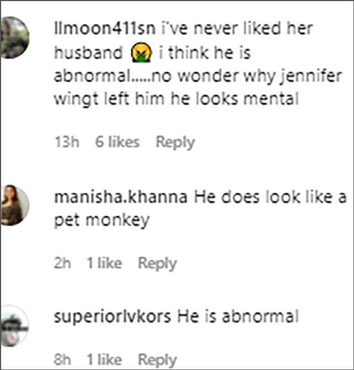The width and height of the screenshot is (354, 370).
Task: Click the word "husband" in the first comment
Action: pyautogui.click(x=88, y=53)
